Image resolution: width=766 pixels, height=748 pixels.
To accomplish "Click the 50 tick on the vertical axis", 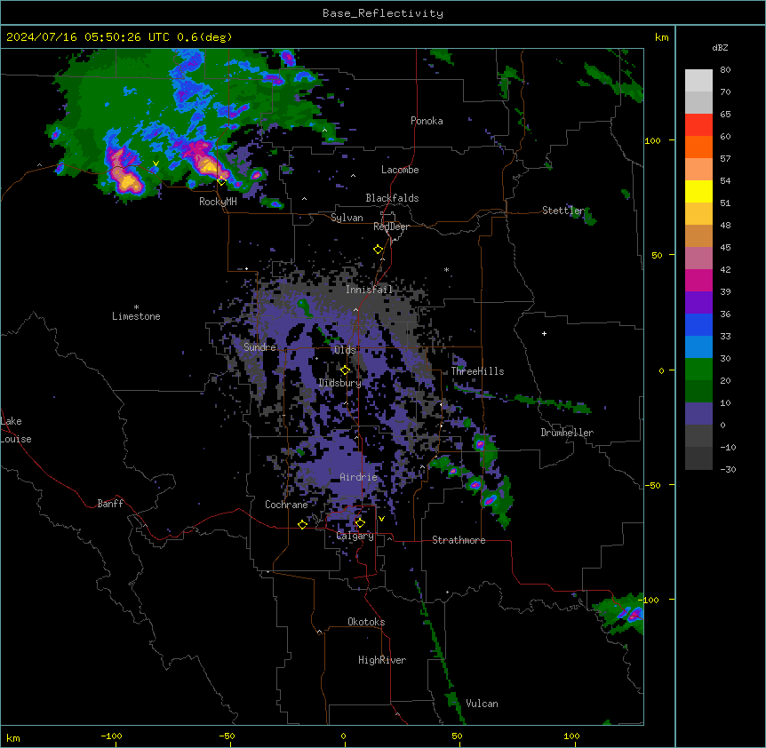I will coord(657,255).
